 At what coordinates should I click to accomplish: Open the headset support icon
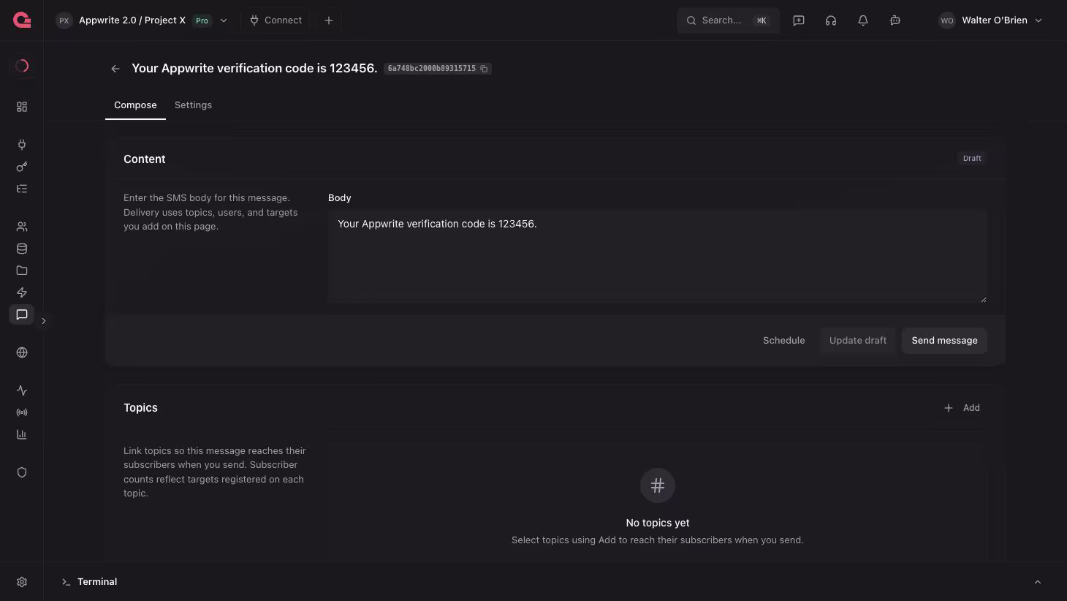click(831, 20)
